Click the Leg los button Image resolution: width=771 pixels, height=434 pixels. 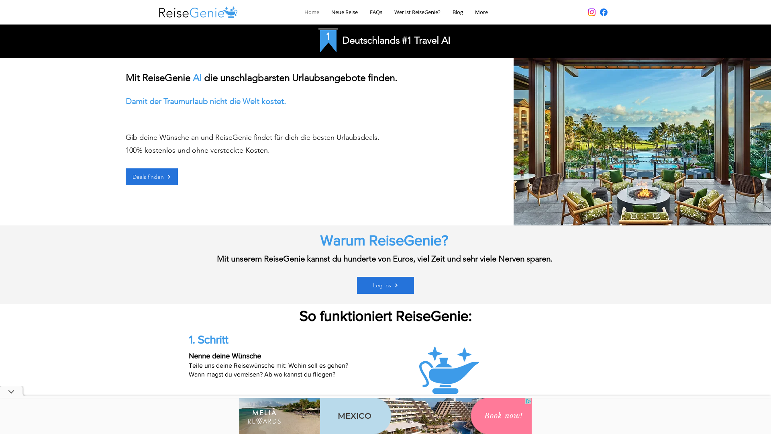point(385,285)
